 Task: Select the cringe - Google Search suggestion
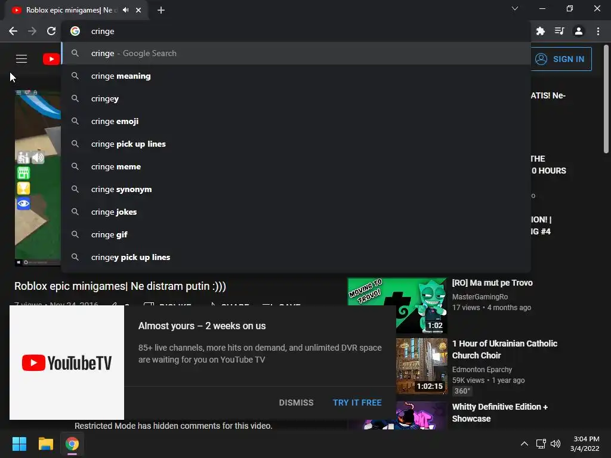pos(296,53)
